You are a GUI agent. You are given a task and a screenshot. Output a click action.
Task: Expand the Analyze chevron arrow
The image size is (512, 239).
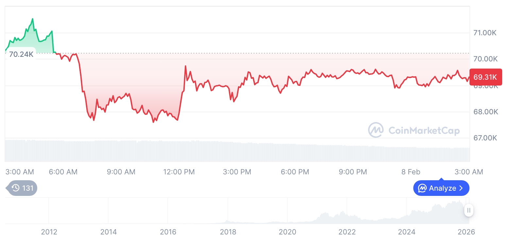461,188
